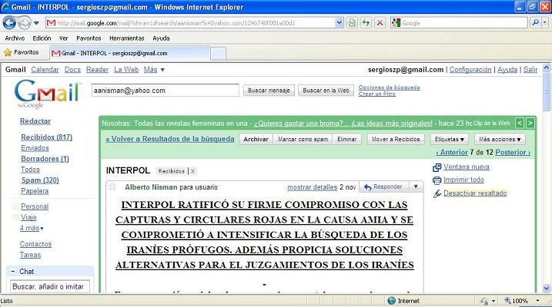The height and width of the screenshot is (307, 552).
Task: Open Enviados folder
Action: point(35,148)
